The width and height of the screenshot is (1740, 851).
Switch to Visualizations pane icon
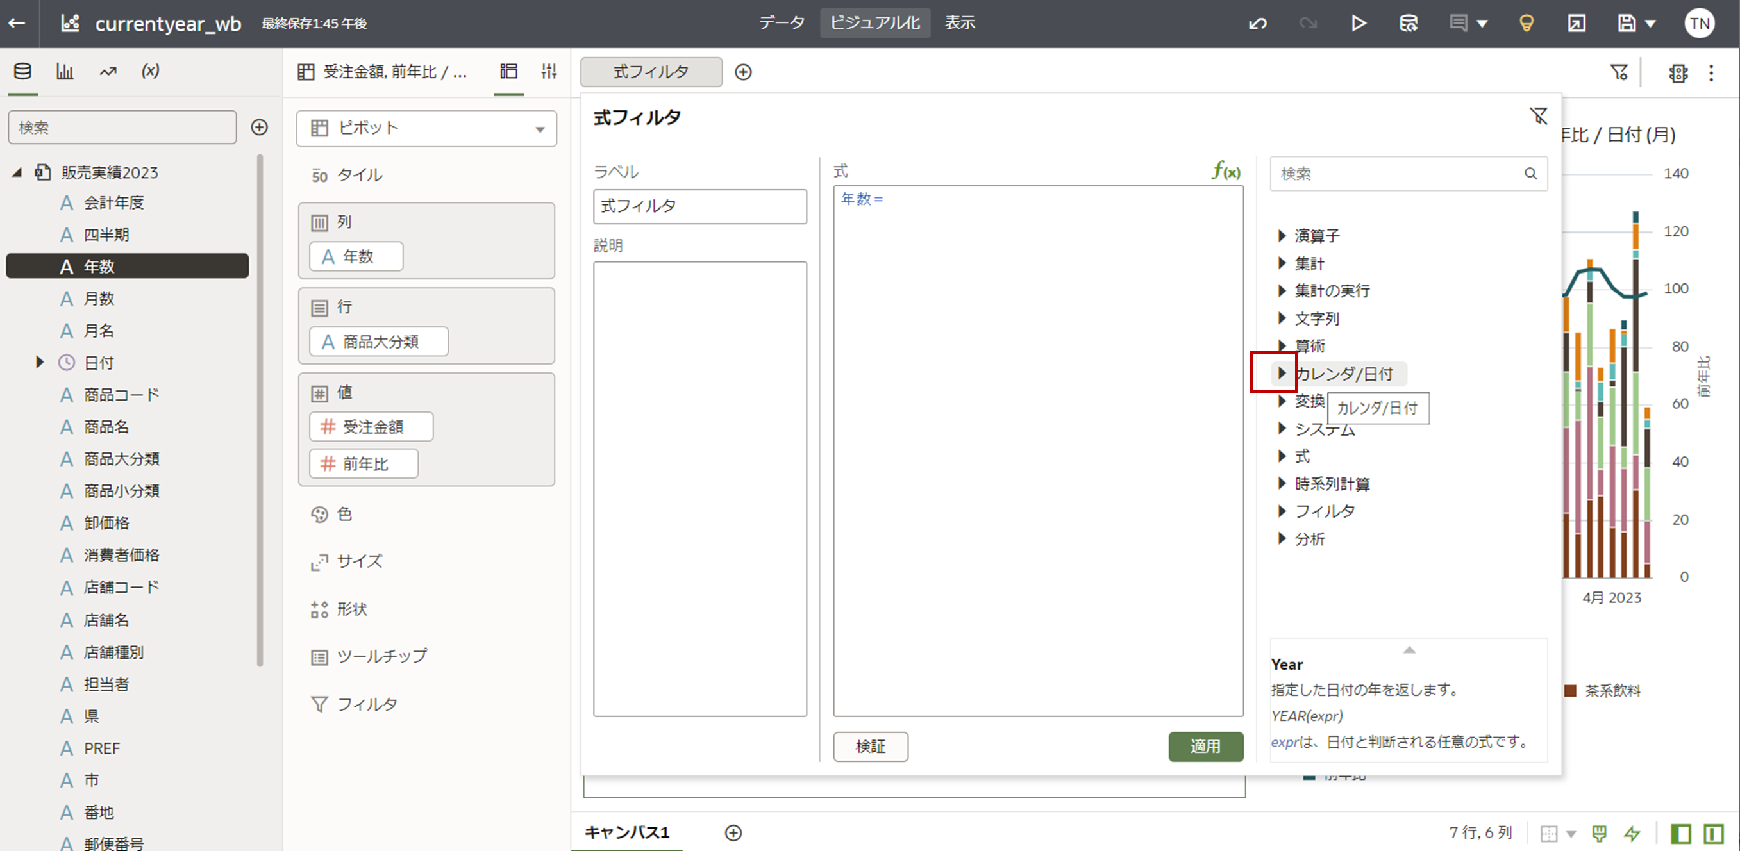65,72
